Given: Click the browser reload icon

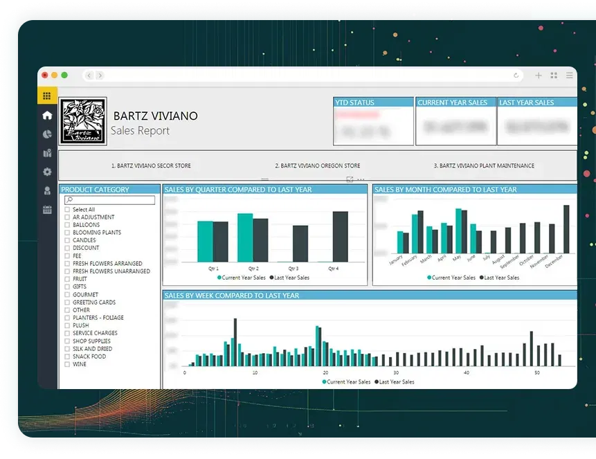Looking at the screenshot, I should (x=516, y=75).
